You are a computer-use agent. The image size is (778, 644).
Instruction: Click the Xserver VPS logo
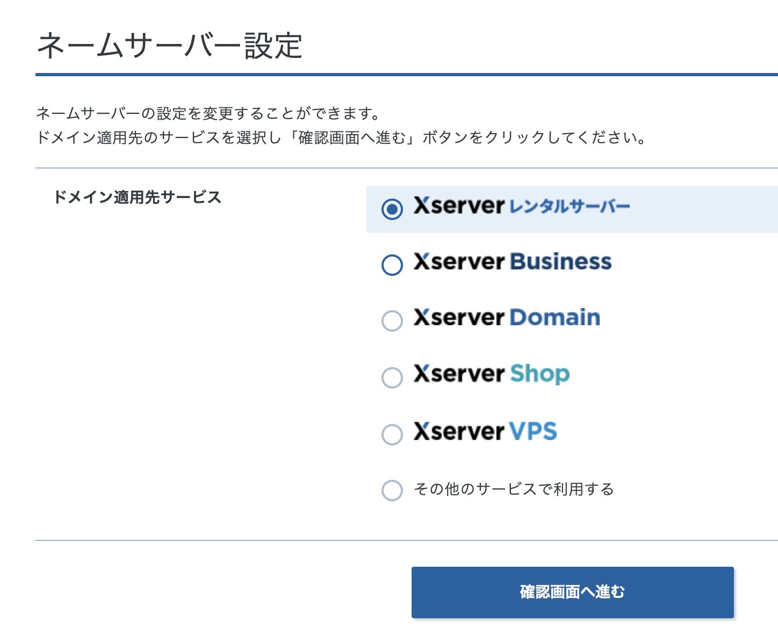coord(485,431)
